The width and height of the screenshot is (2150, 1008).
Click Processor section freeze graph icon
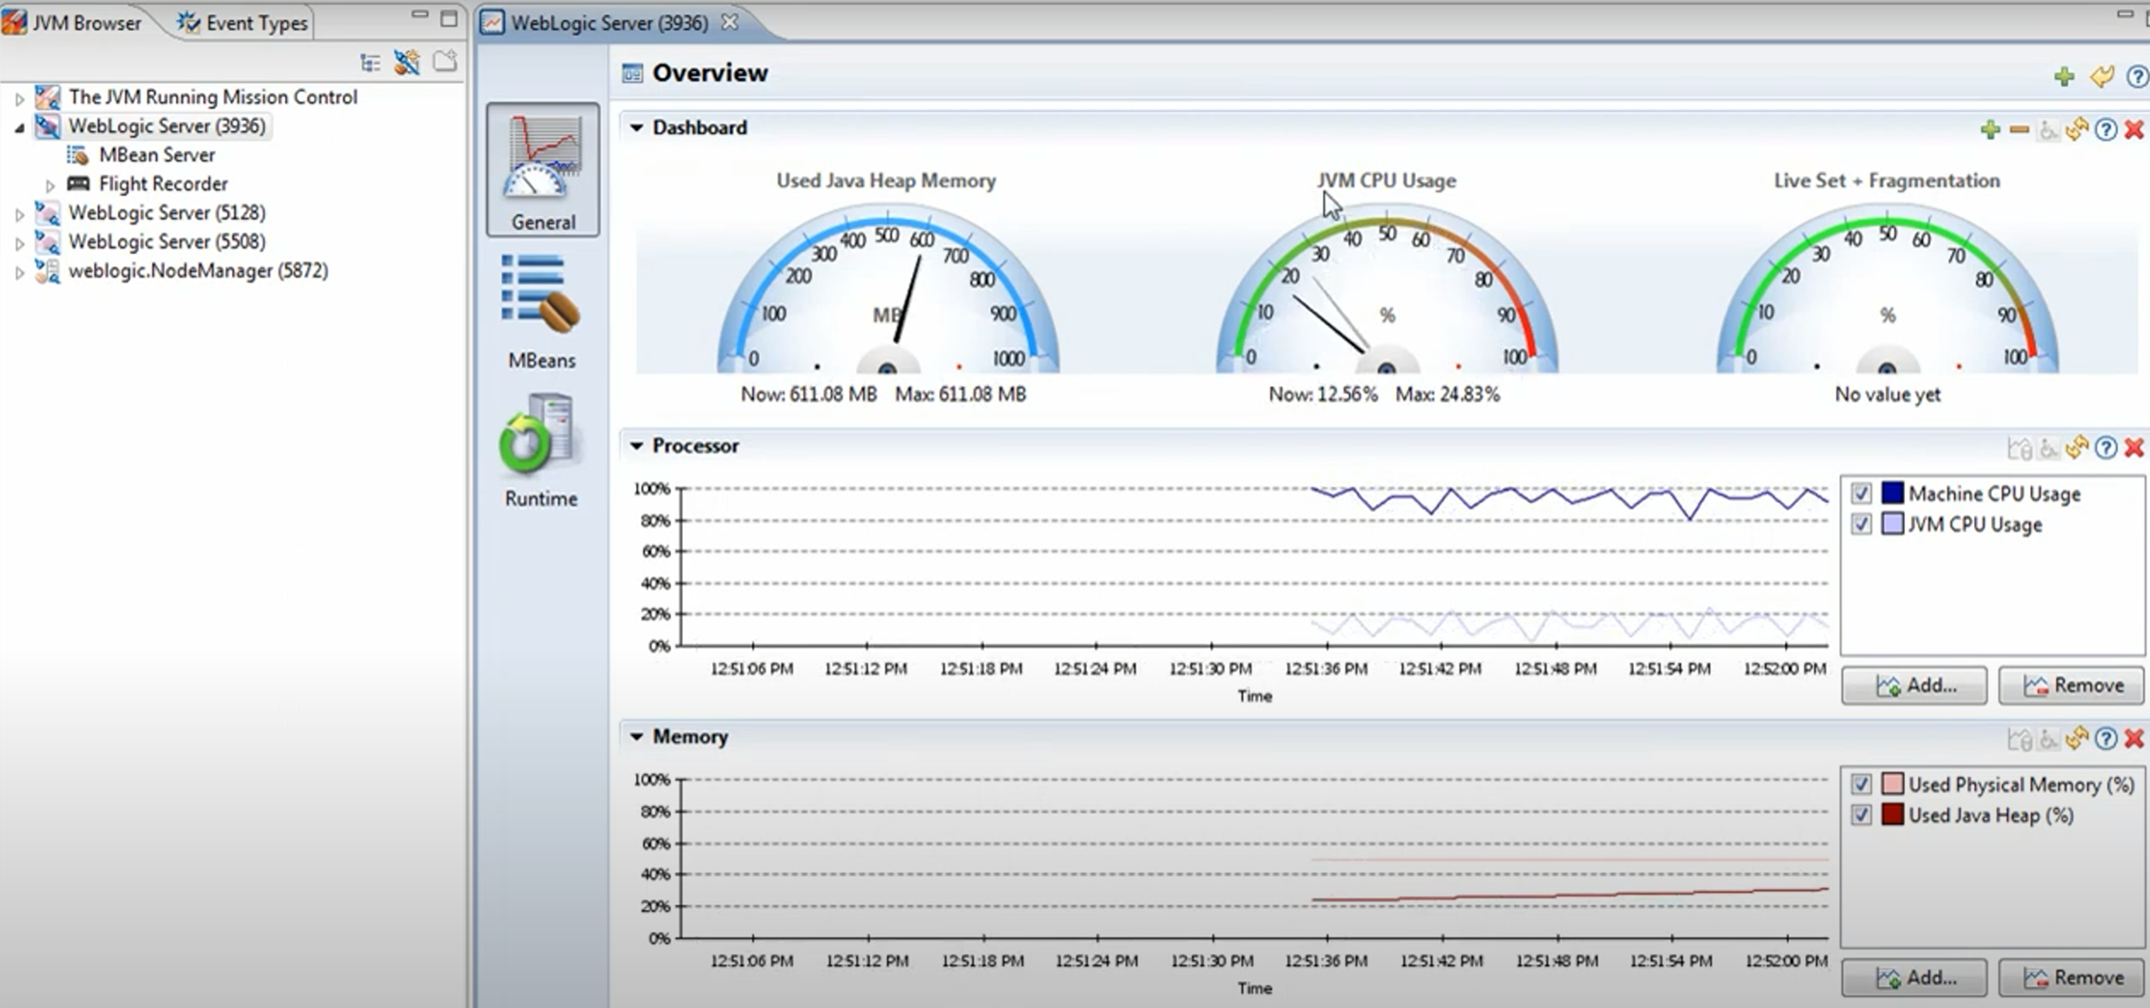[x=2019, y=448]
